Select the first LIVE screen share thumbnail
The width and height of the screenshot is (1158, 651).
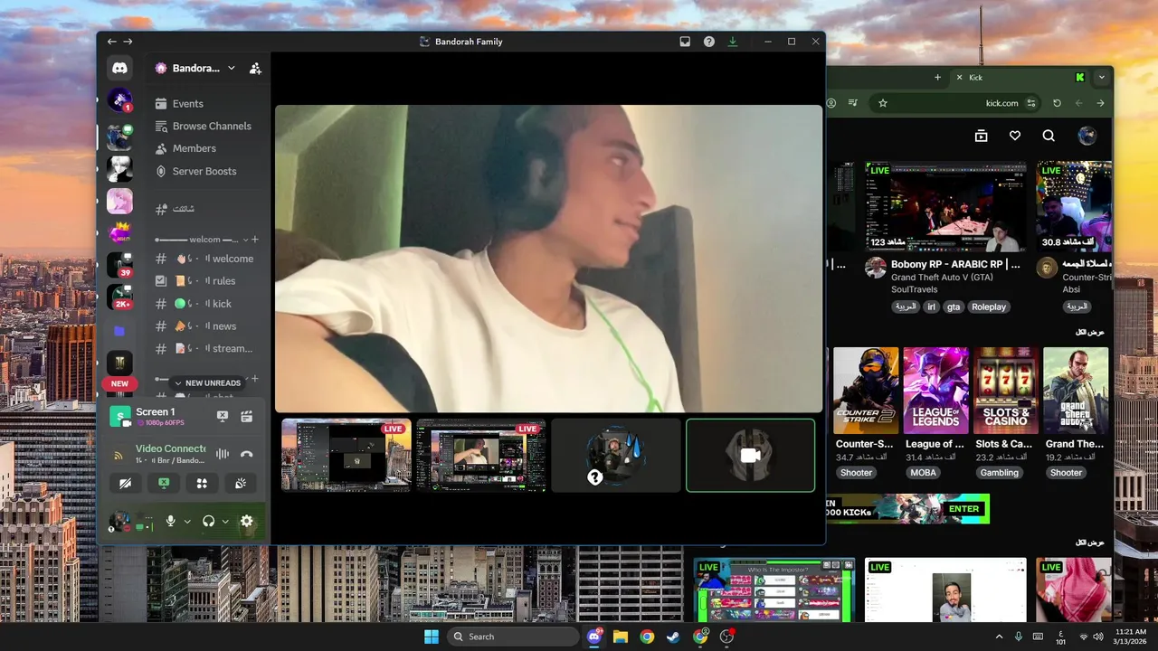346,455
